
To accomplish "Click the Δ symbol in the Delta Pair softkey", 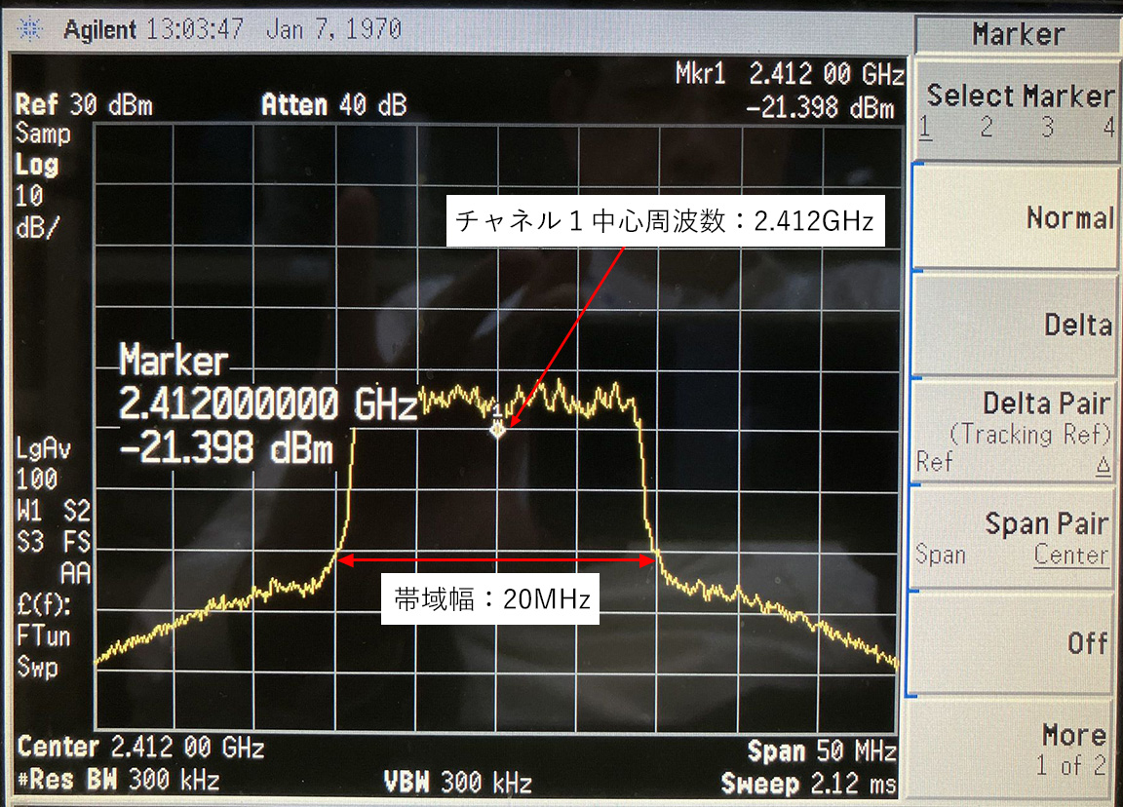I will 1104,467.
